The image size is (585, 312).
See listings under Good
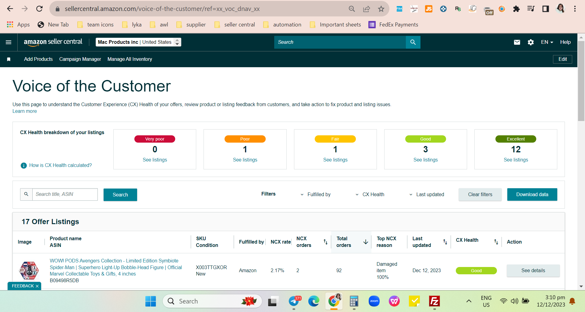click(x=425, y=160)
